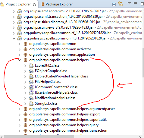Click class file icon of EObjectCouple.class
144x138 pixels.
[31, 71]
